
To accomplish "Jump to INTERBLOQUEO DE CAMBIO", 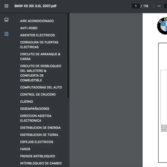I will click(41, 163).
